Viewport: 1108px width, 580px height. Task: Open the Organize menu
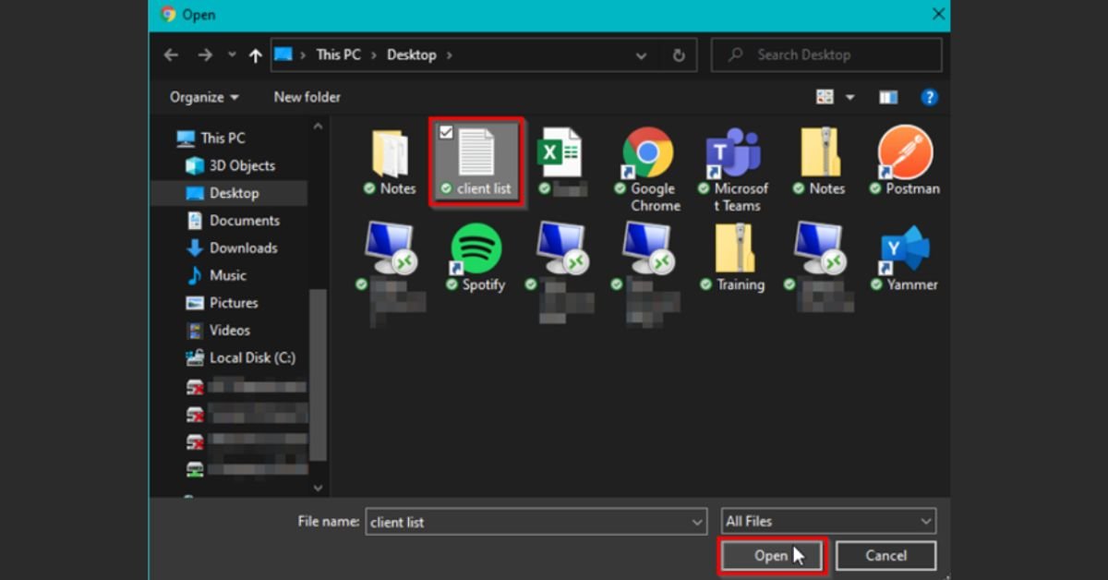[204, 97]
